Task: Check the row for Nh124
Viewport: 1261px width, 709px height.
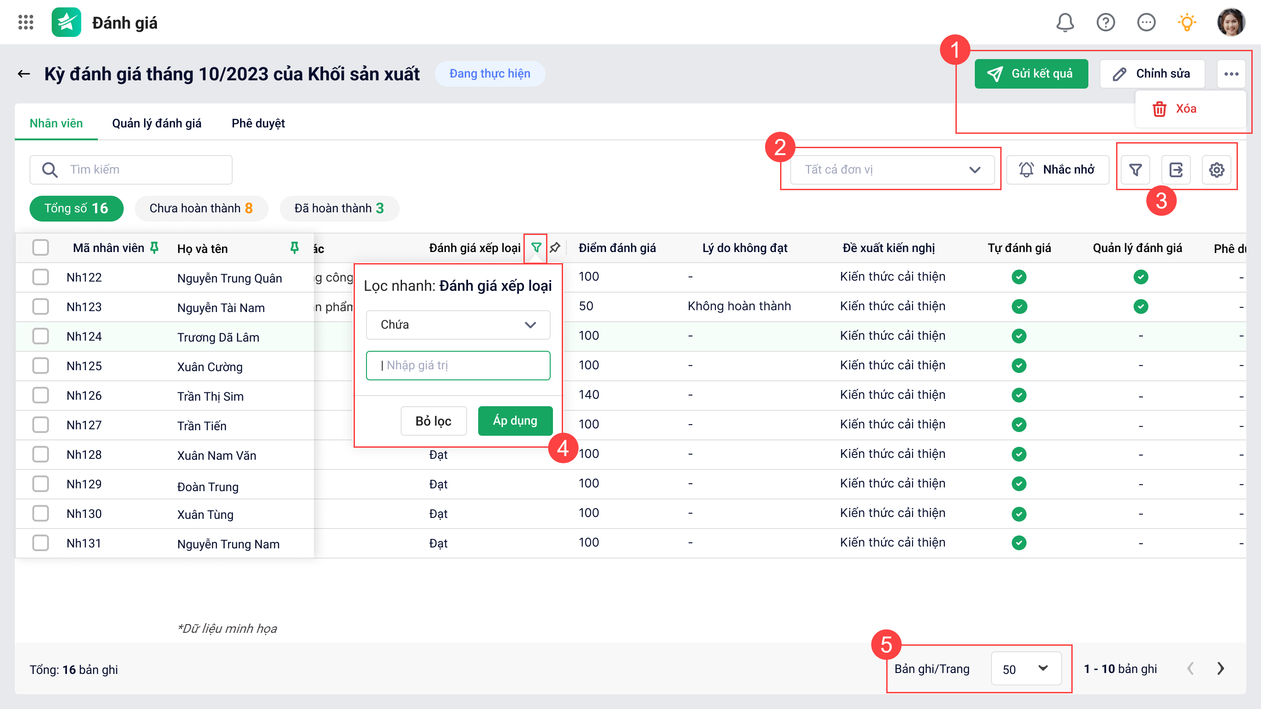Action: pyautogui.click(x=41, y=336)
